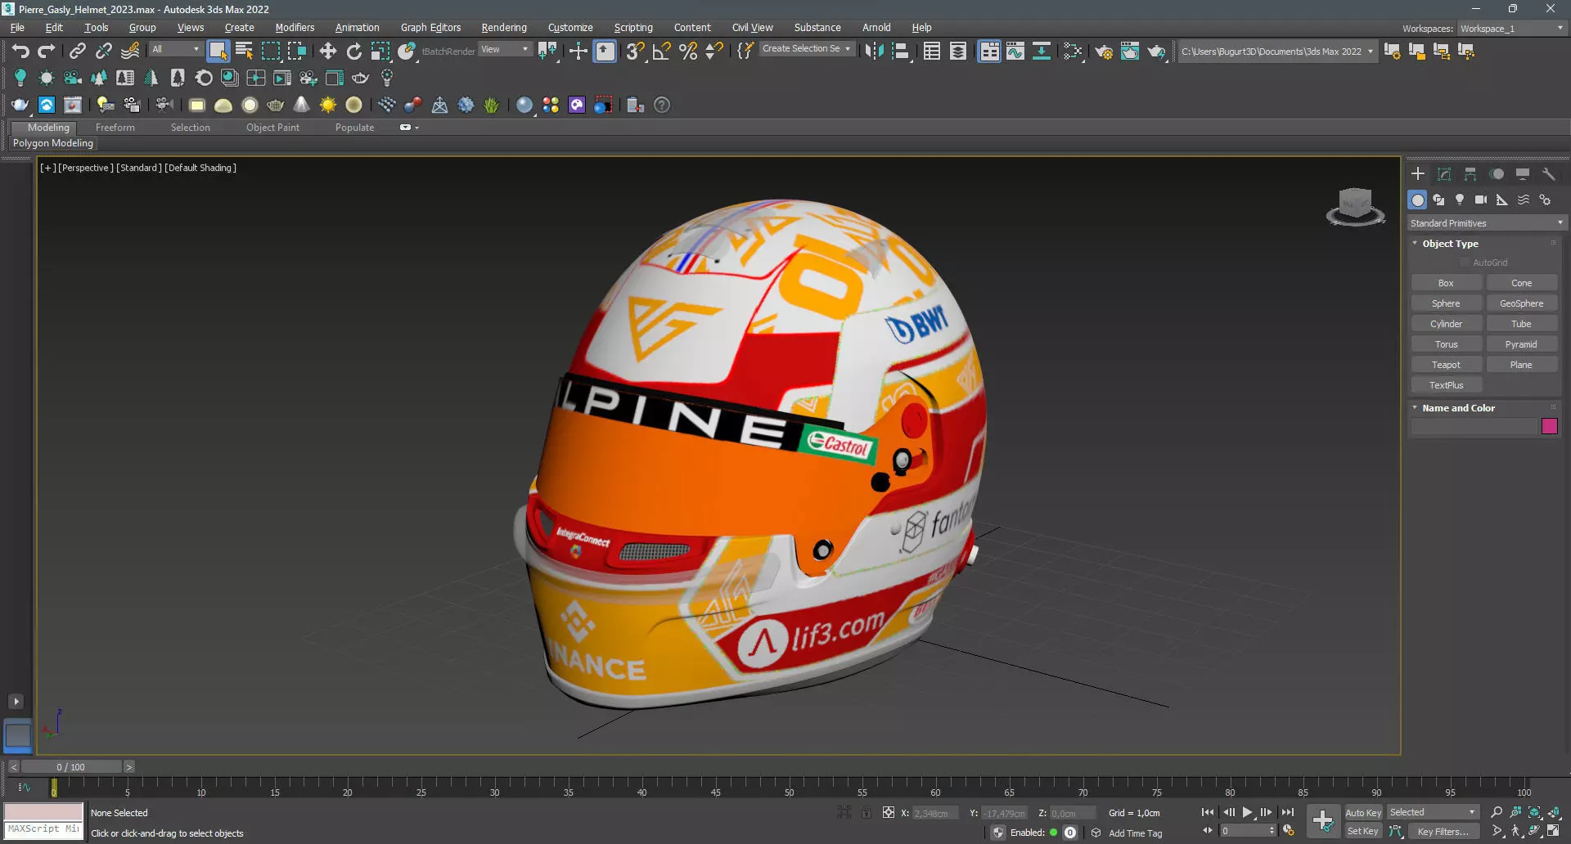This screenshot has height=844, width=1571.
Task: Create a Teapot primitive
Action: 1446,365
